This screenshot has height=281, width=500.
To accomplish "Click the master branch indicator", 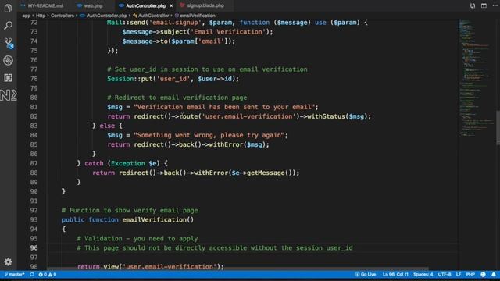I will click(x=14, y=274).
